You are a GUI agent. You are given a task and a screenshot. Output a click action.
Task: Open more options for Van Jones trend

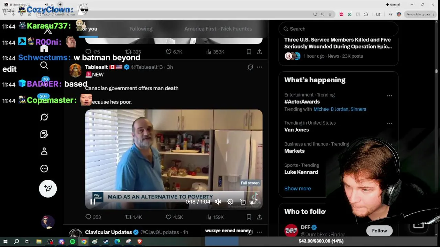coord(389,123)
